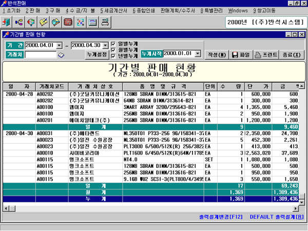Viewport: 308px width, 231px height.
Task: Click the magnifier over folder toolbar icon
Action: tap(56, 22)
